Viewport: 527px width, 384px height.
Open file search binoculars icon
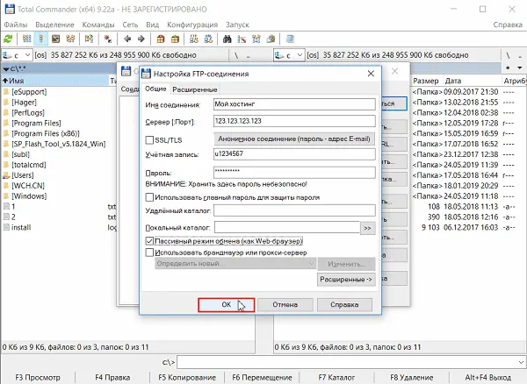click(227, 39)
